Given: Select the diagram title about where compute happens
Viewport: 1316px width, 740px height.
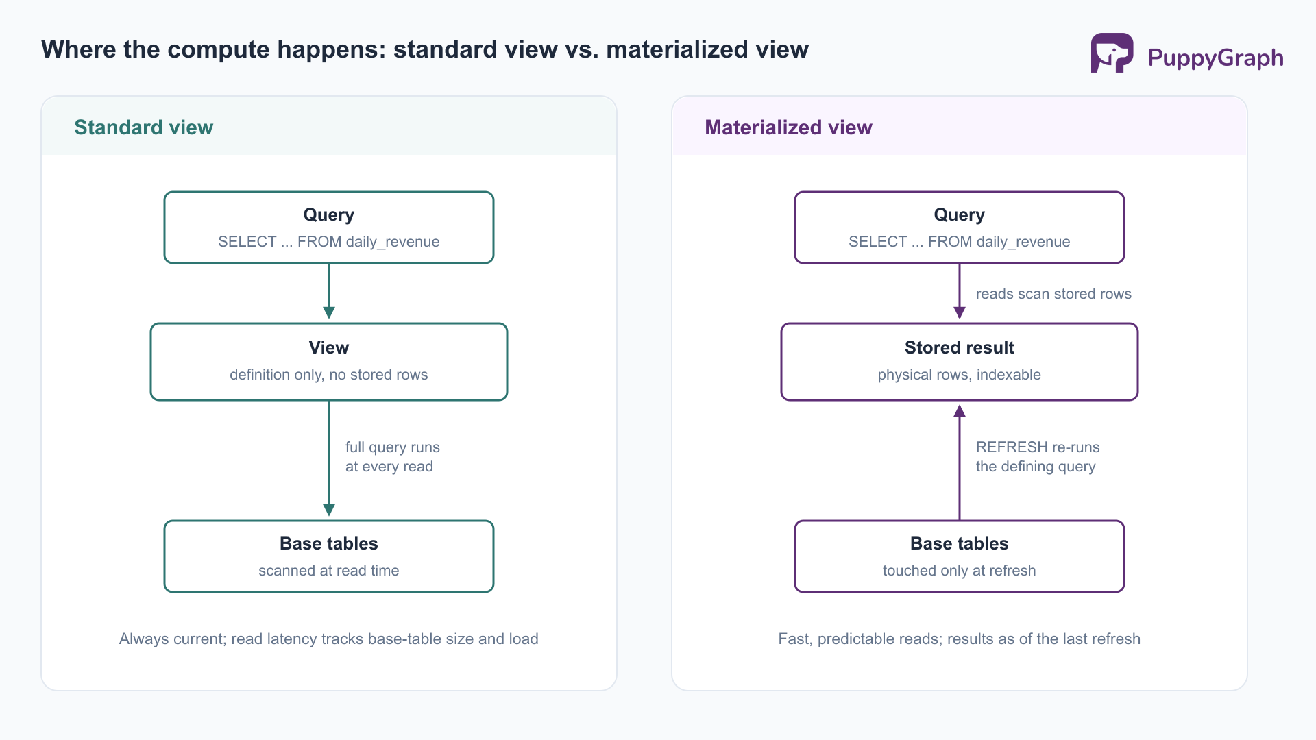Looking at the screenshot, I should click(x=425, y=49).
